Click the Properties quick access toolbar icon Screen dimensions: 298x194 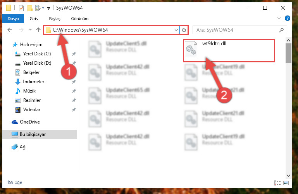[x=21, y=8]
